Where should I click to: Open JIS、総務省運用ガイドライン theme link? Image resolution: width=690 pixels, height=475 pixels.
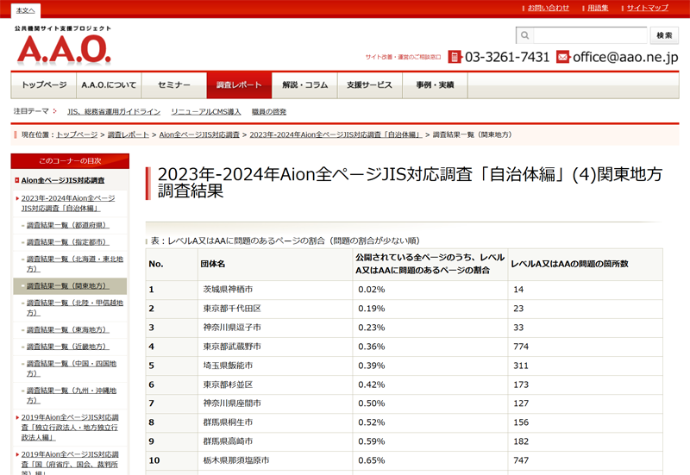click(x=114, y=112)
